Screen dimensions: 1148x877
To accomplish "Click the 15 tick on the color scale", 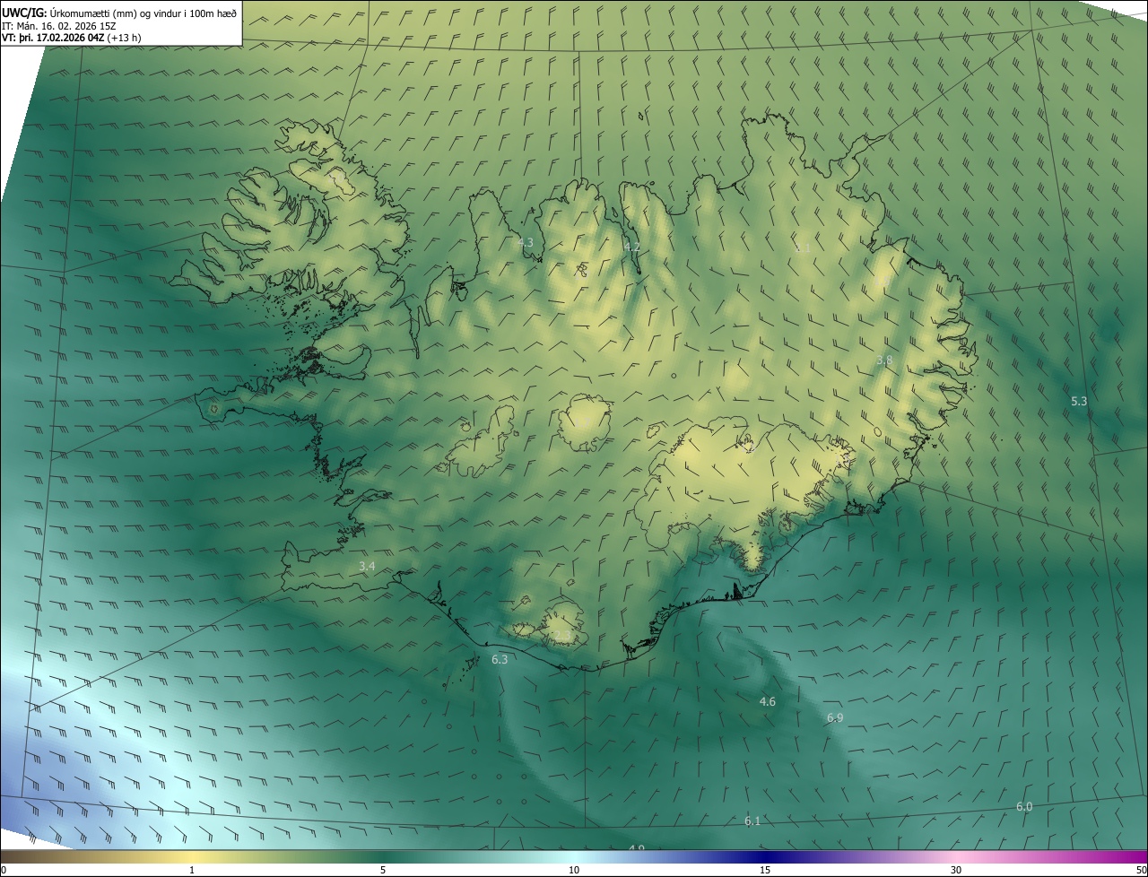I will tap(765, 870).
